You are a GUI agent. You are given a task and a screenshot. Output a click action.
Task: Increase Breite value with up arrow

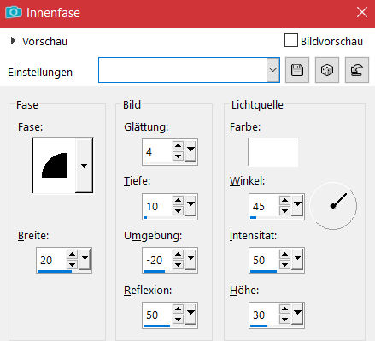(72, 255)
